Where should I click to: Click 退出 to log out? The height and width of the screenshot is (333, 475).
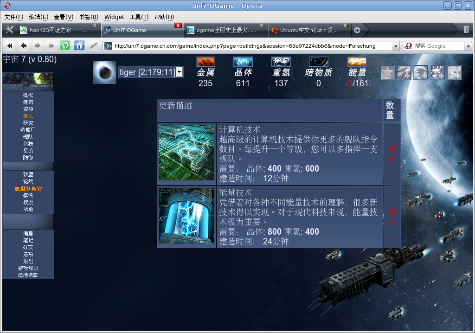click(28, 261)
